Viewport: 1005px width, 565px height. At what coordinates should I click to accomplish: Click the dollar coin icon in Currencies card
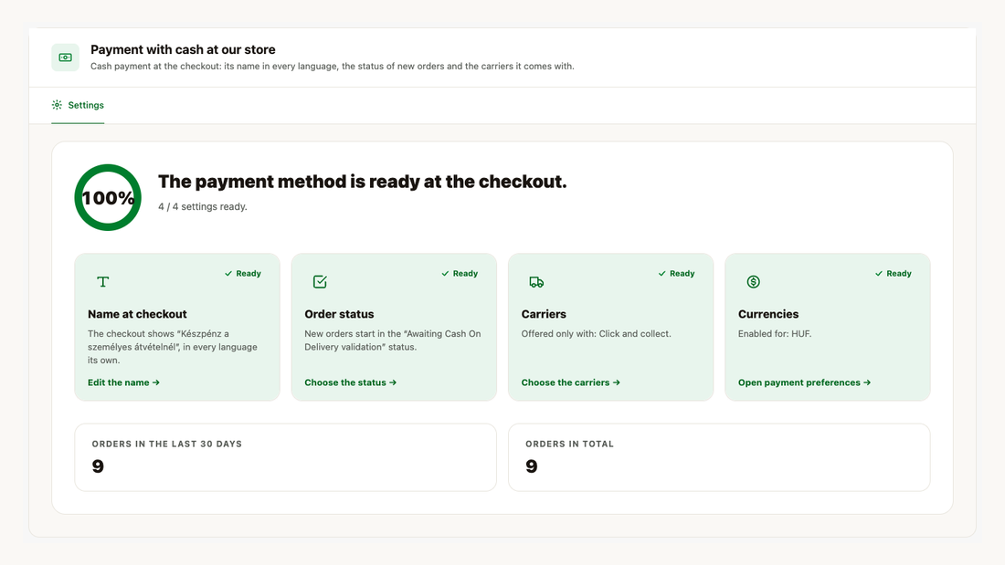tap(753, 282)
